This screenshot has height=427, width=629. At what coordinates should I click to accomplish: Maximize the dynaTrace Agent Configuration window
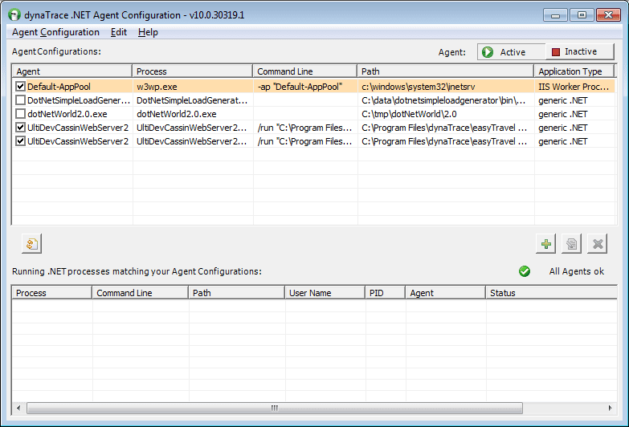click(x=582, y=15)
